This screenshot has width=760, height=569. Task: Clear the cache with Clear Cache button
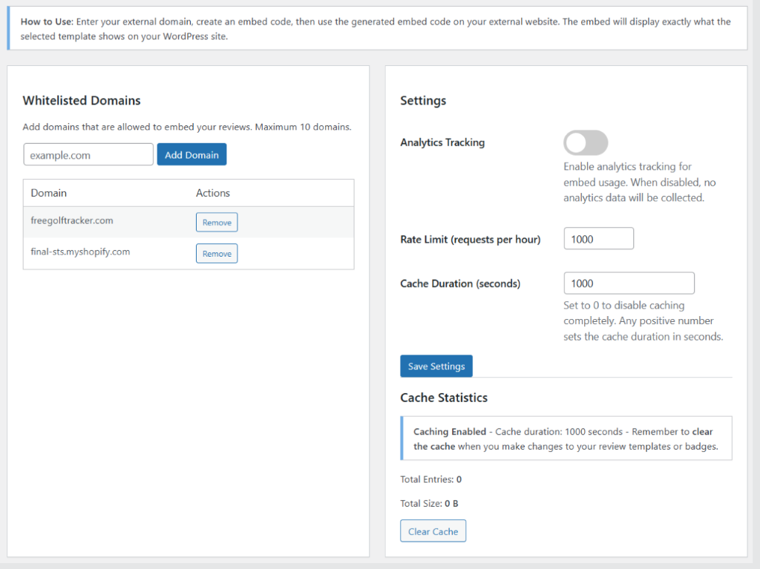[433, 531]
